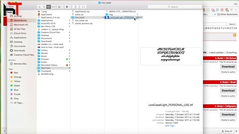The width and height of the screenshot is (239, 134).
Task: Filter by the Orange tag
Action: tap(18, 77)
